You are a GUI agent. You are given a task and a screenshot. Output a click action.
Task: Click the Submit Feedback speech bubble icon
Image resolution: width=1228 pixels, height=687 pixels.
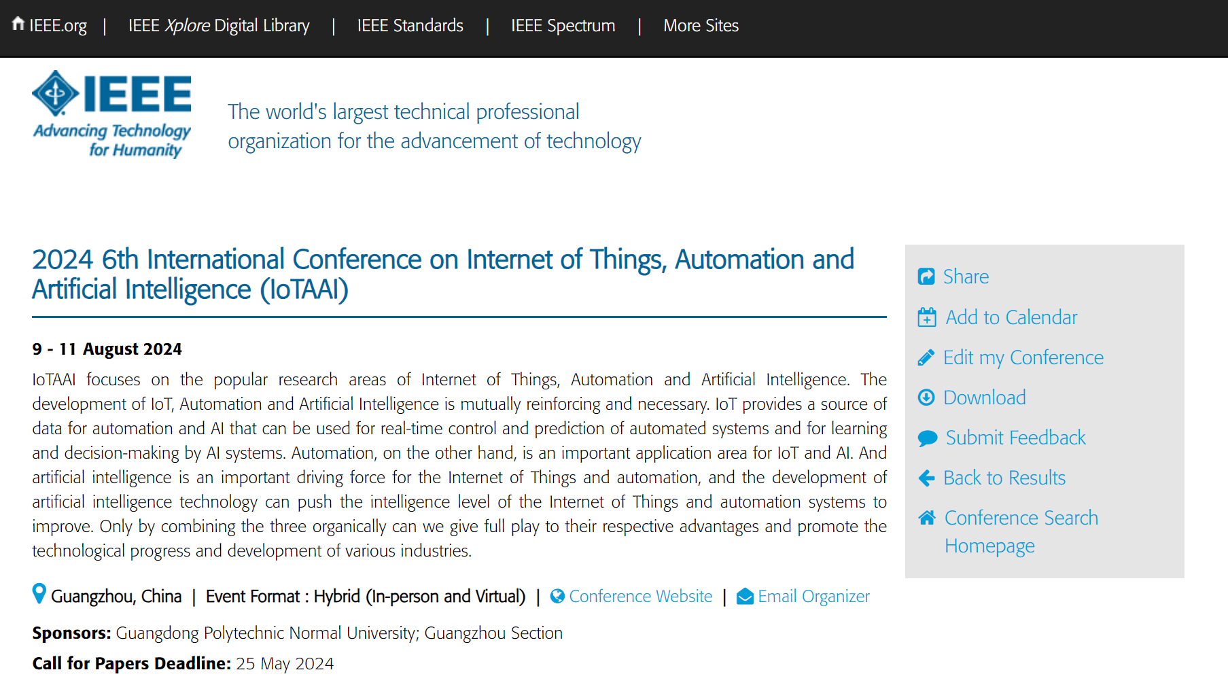coord(928,438)
